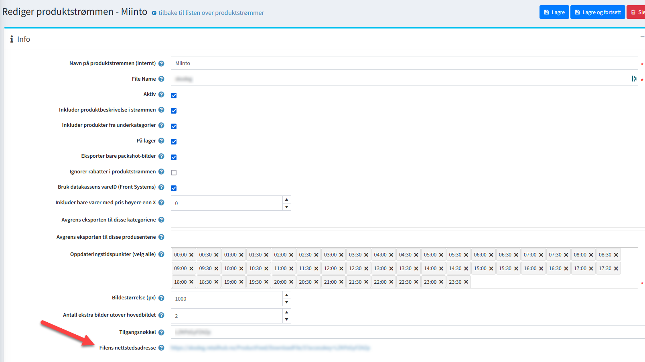Uncheck Eksporter bare packshot-bilder

[x=174, y=157]
